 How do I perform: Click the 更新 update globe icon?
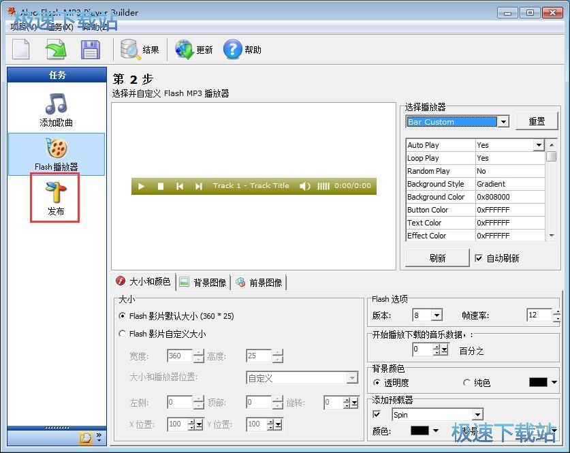pos(194,50)
